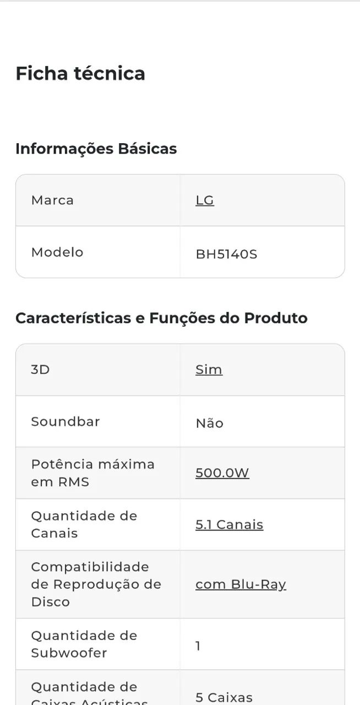Open the com Blu-Ray link
This screenshot has width=360, height=705.
241,584
